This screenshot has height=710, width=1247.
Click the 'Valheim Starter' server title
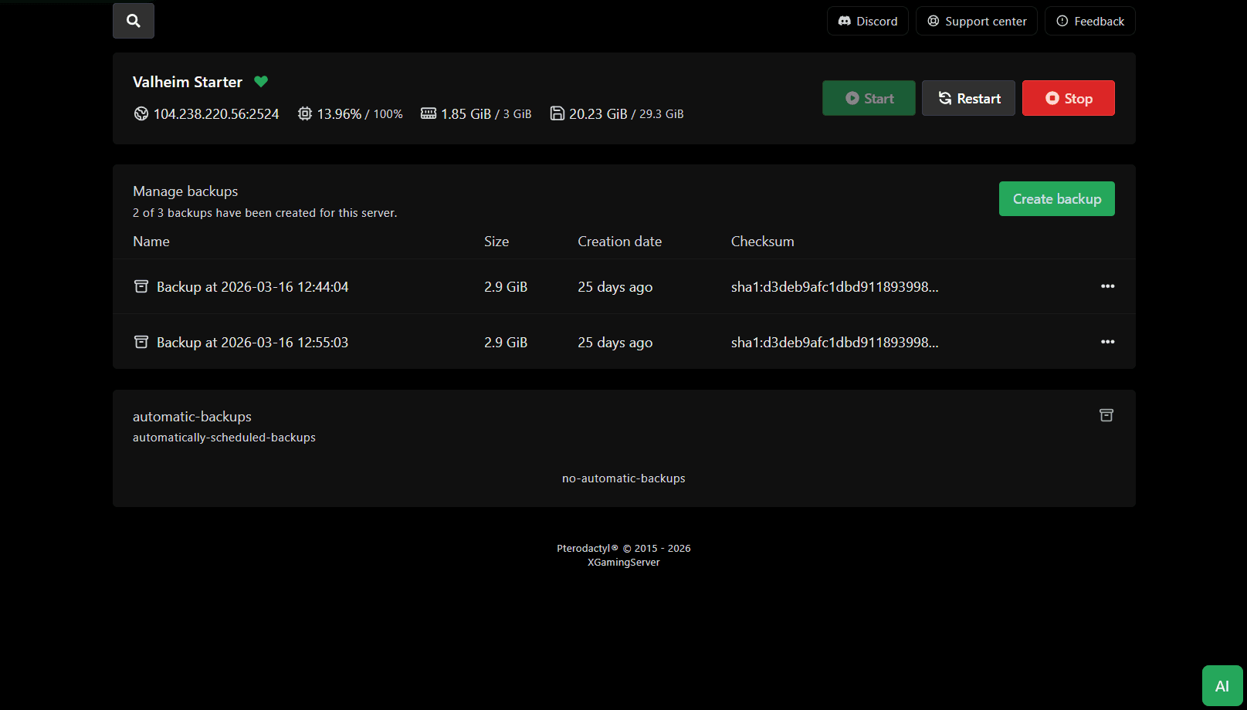click(x=188, y=82)
